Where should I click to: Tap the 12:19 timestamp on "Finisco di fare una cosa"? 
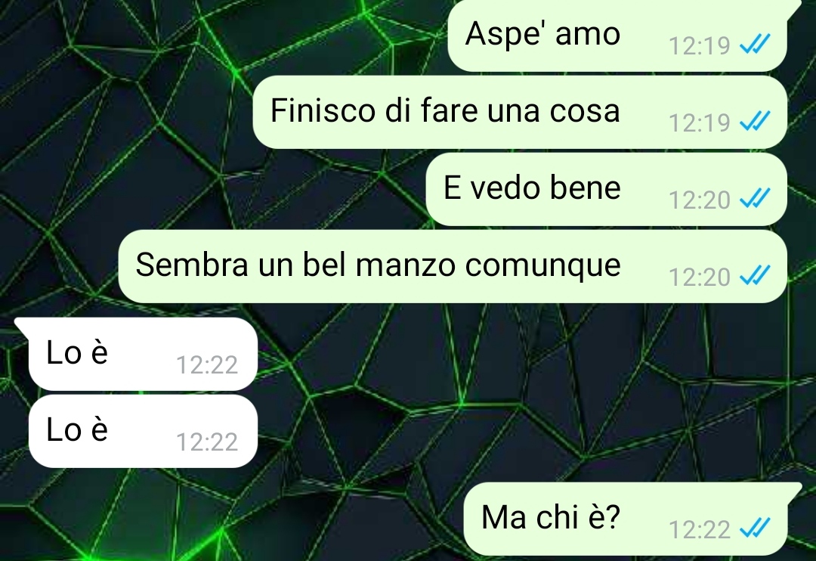click(x=700, y=123)
